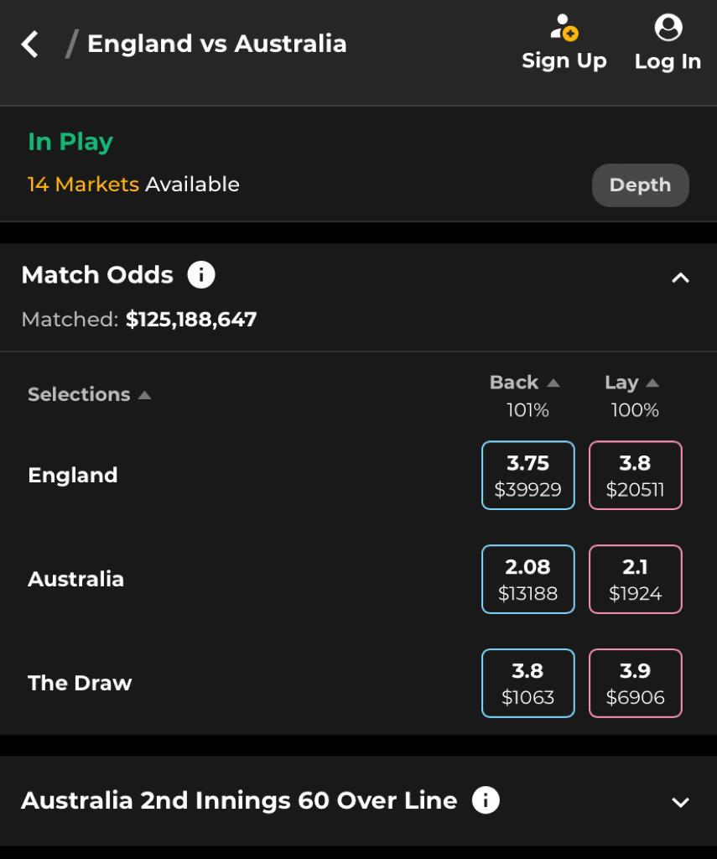Screen dimensions: 717x859
Task: Back England at 3.75
Action: 528,476
